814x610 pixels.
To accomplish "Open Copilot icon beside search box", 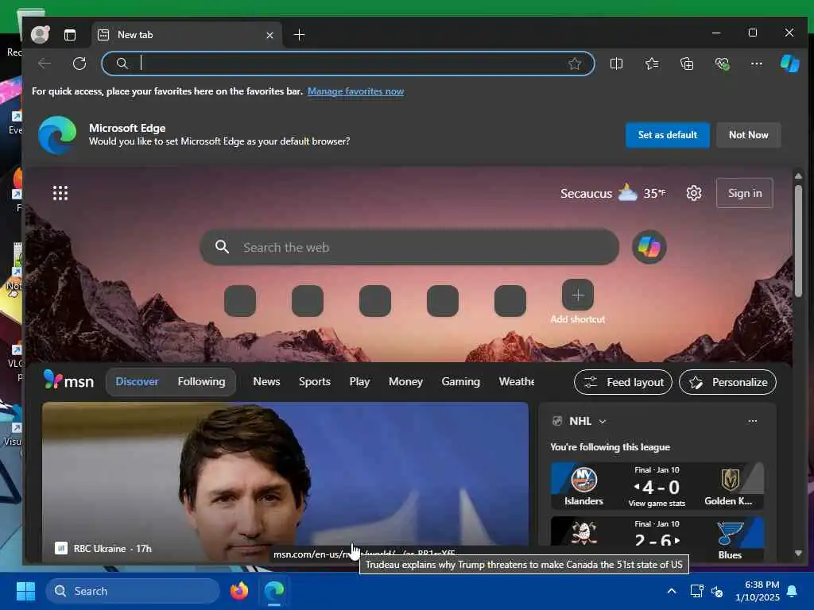I will pyautogui.click(x=649, y=247).
